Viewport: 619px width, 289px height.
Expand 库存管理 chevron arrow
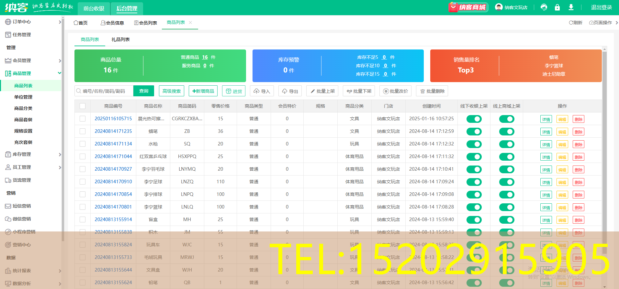point(60,155)
